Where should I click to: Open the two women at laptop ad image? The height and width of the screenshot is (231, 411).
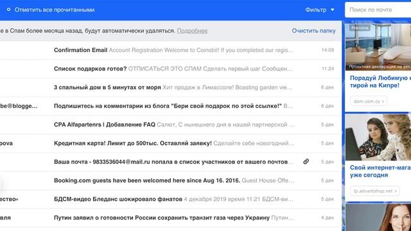coord(378,137)
